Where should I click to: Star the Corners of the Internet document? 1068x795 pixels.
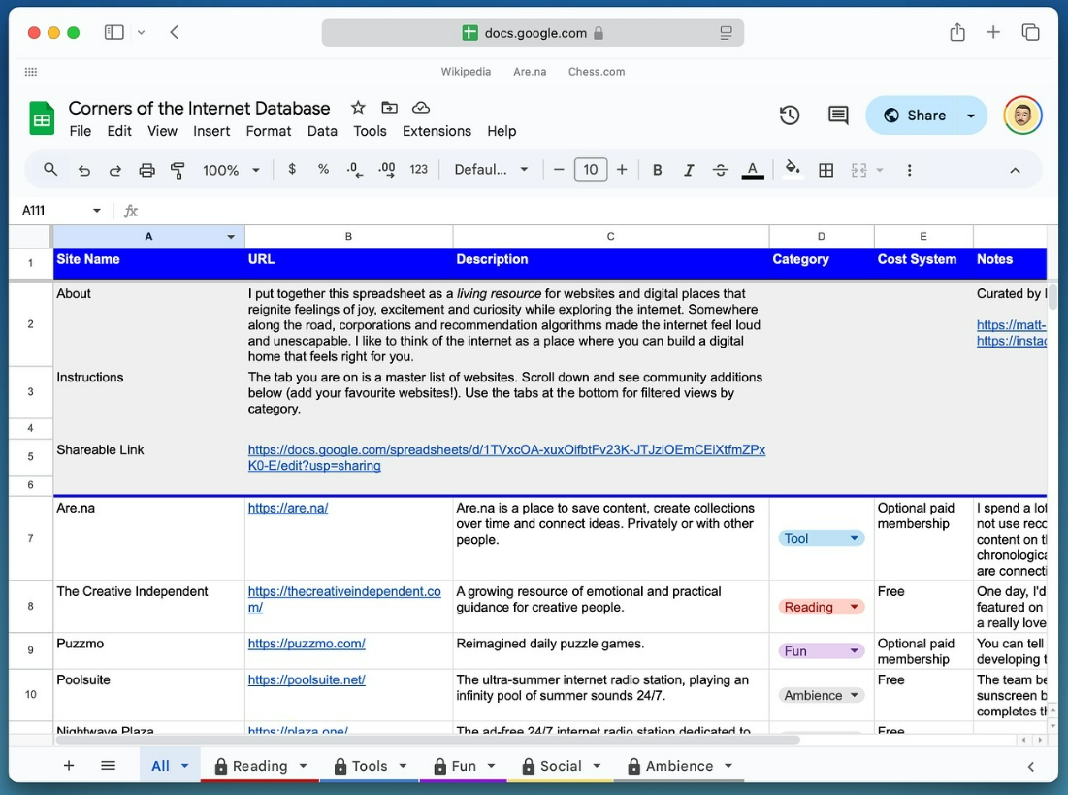point(358,107)
